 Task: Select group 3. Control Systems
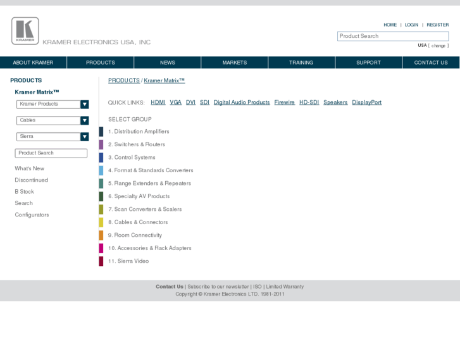pos(132,158)
